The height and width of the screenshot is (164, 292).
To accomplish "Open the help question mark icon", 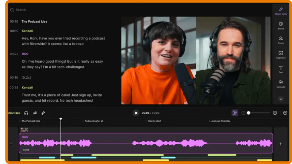I will (x=285, y=113).
